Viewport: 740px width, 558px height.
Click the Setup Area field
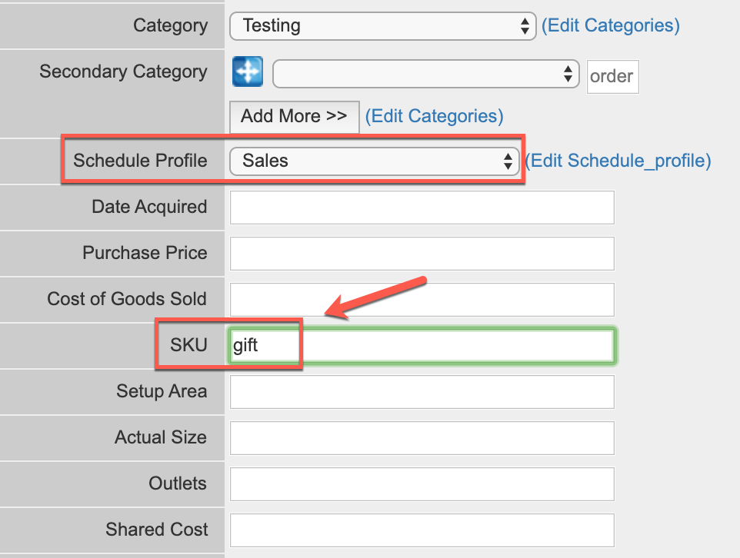[422, 392]
